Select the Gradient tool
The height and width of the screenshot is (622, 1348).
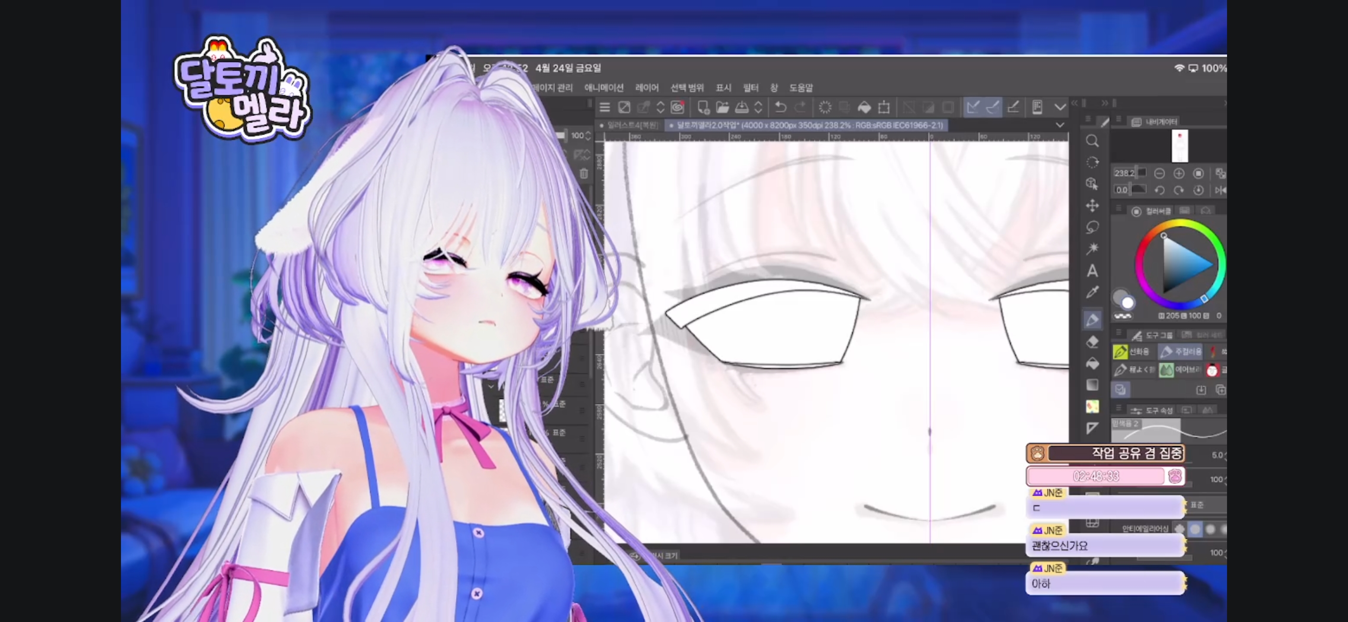click(1092, 385)
